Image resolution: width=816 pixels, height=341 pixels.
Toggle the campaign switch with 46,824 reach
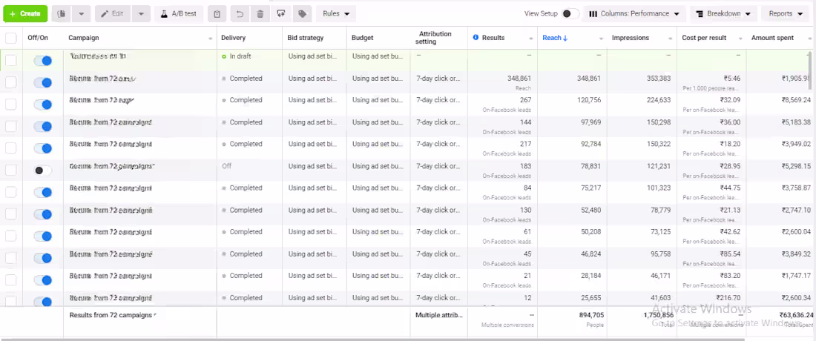(x=43, y=258)
